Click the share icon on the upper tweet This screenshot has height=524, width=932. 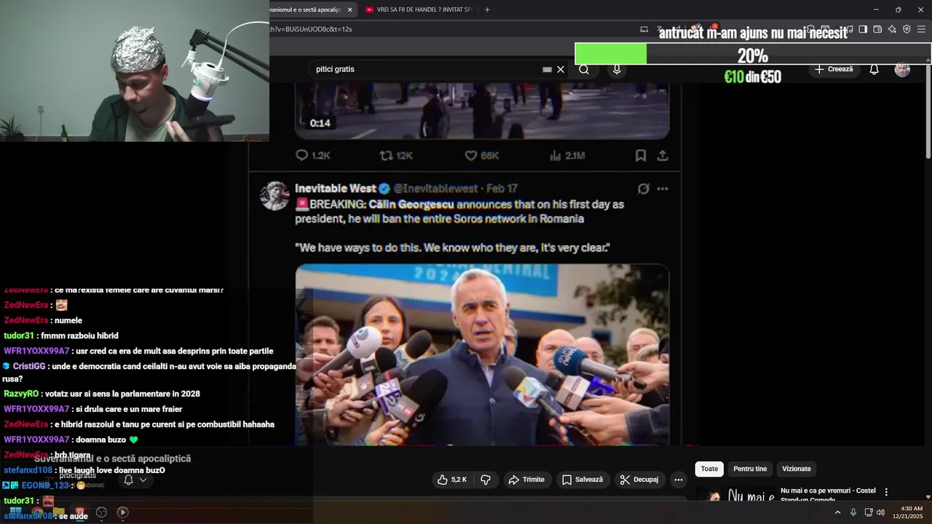click(x=663, y=156)
